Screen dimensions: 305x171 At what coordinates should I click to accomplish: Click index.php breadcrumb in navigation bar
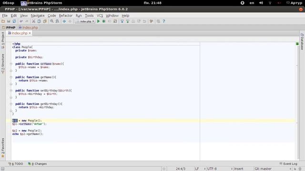pyautogui.click(x=28, y=28)
